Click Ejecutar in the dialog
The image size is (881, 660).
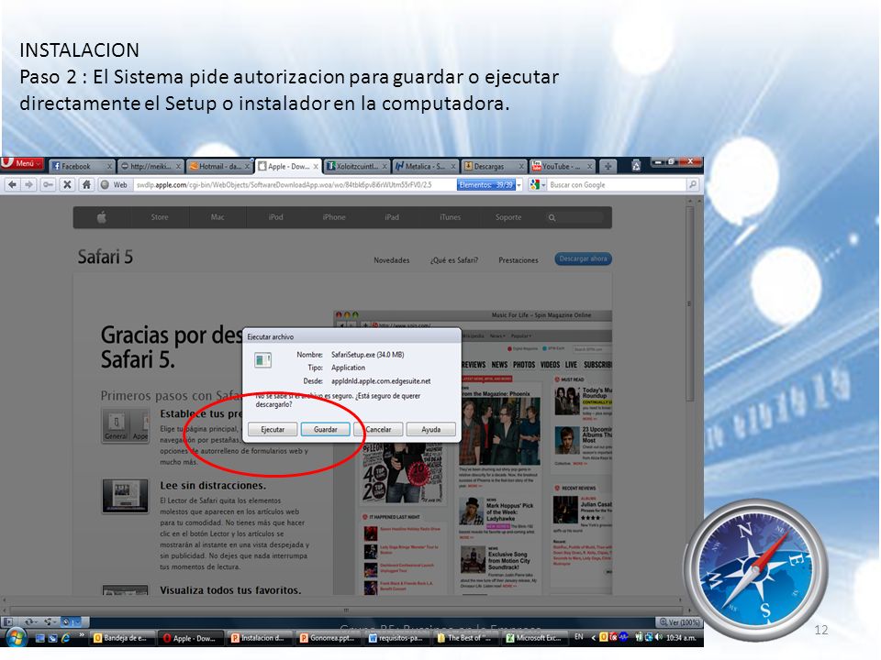(x=273, y=429)
